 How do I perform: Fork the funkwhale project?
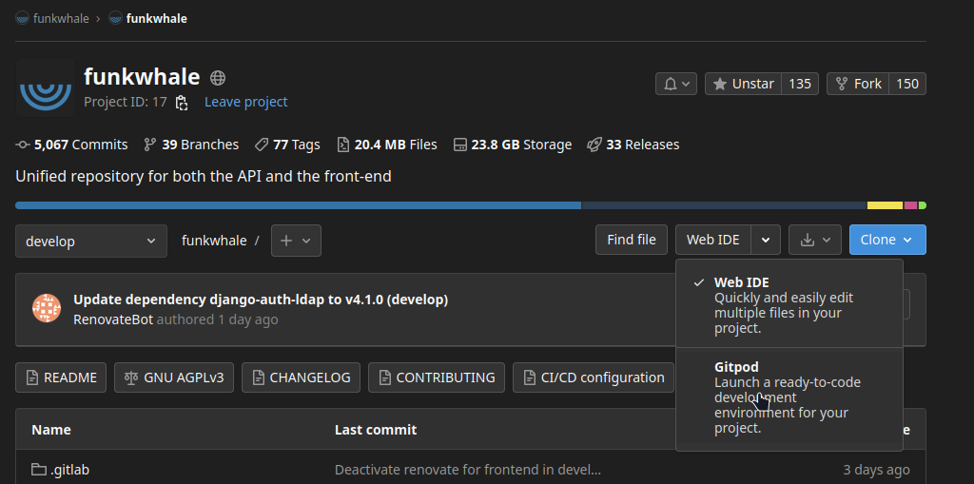tap(858, 84)
